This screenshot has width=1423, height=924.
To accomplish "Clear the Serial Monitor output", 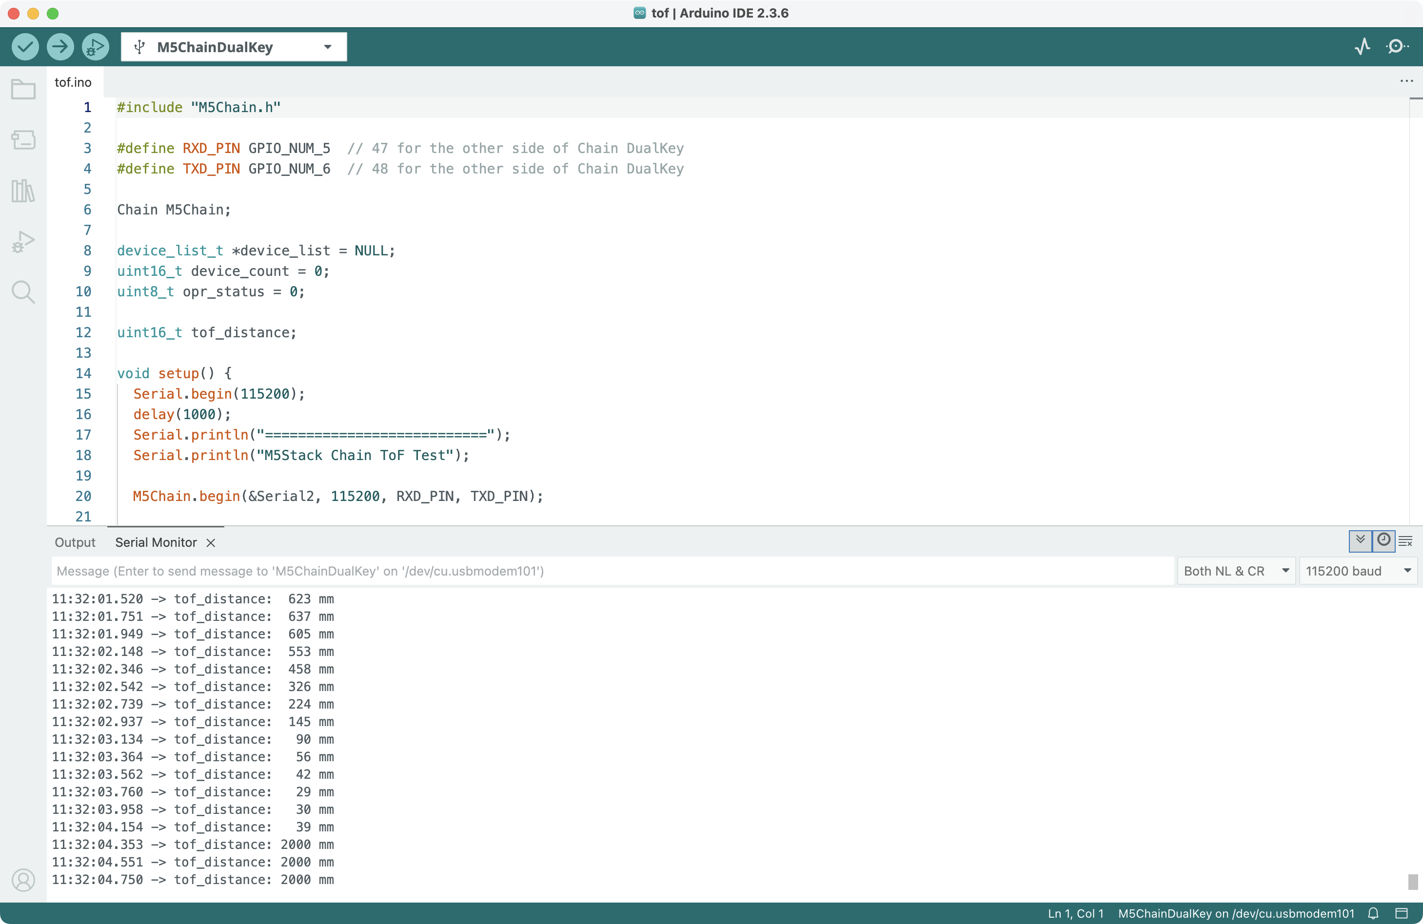I will pyautogui.click(x=1405, y=541).
